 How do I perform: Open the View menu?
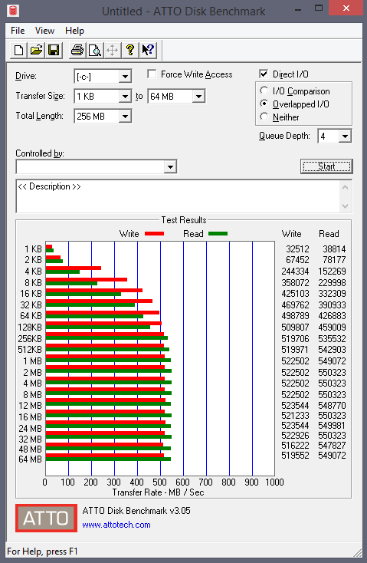(44, 31)
